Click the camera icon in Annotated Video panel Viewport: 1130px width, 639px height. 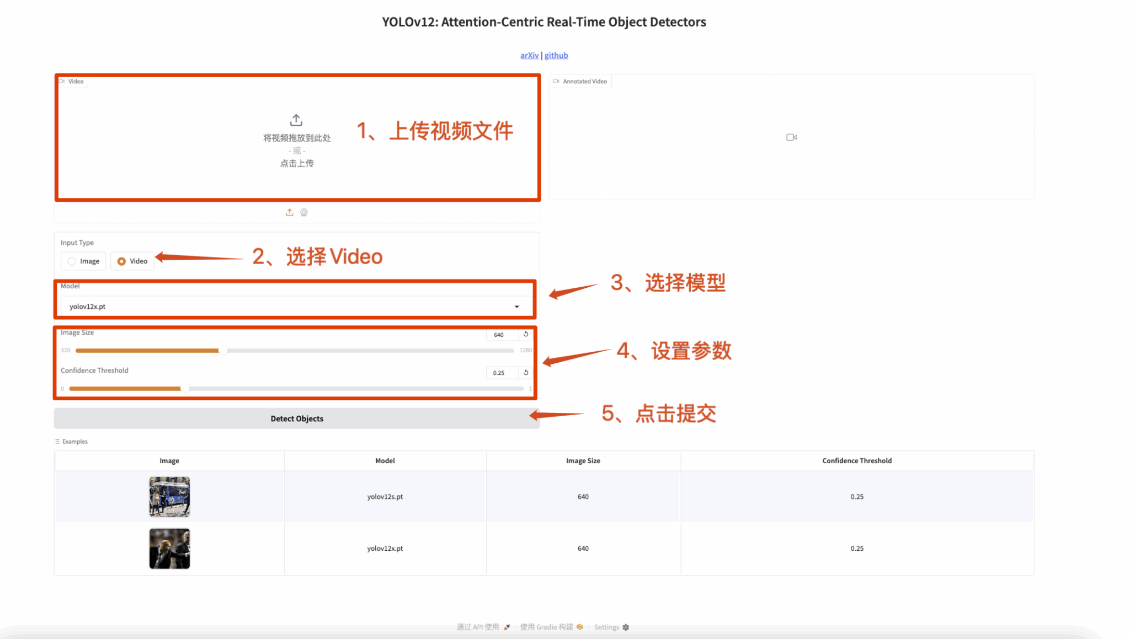click(791, 137)
